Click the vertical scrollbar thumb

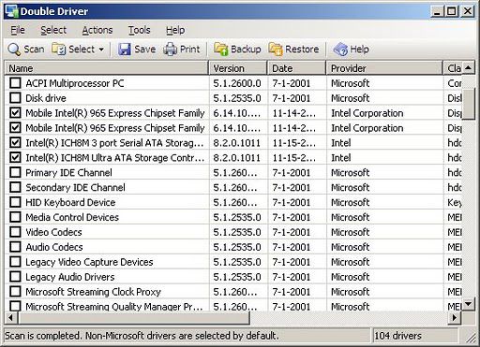pyautogui.click(x=468, y=104)
